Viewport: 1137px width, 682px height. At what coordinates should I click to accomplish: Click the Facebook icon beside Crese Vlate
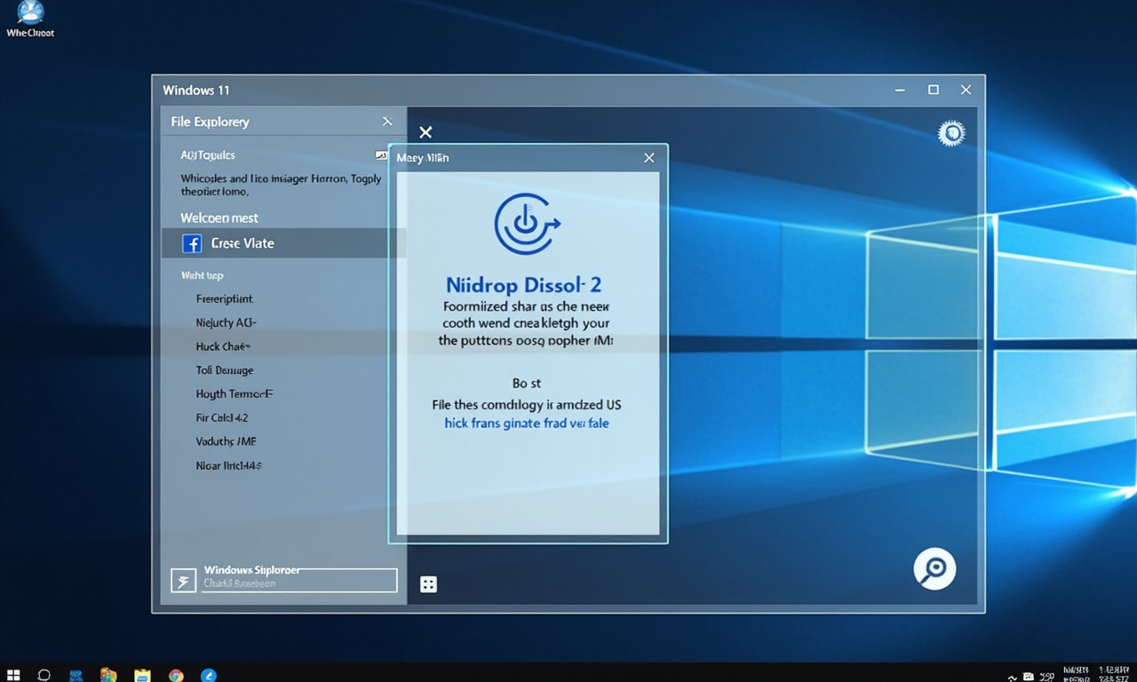(x=191, y=243)
